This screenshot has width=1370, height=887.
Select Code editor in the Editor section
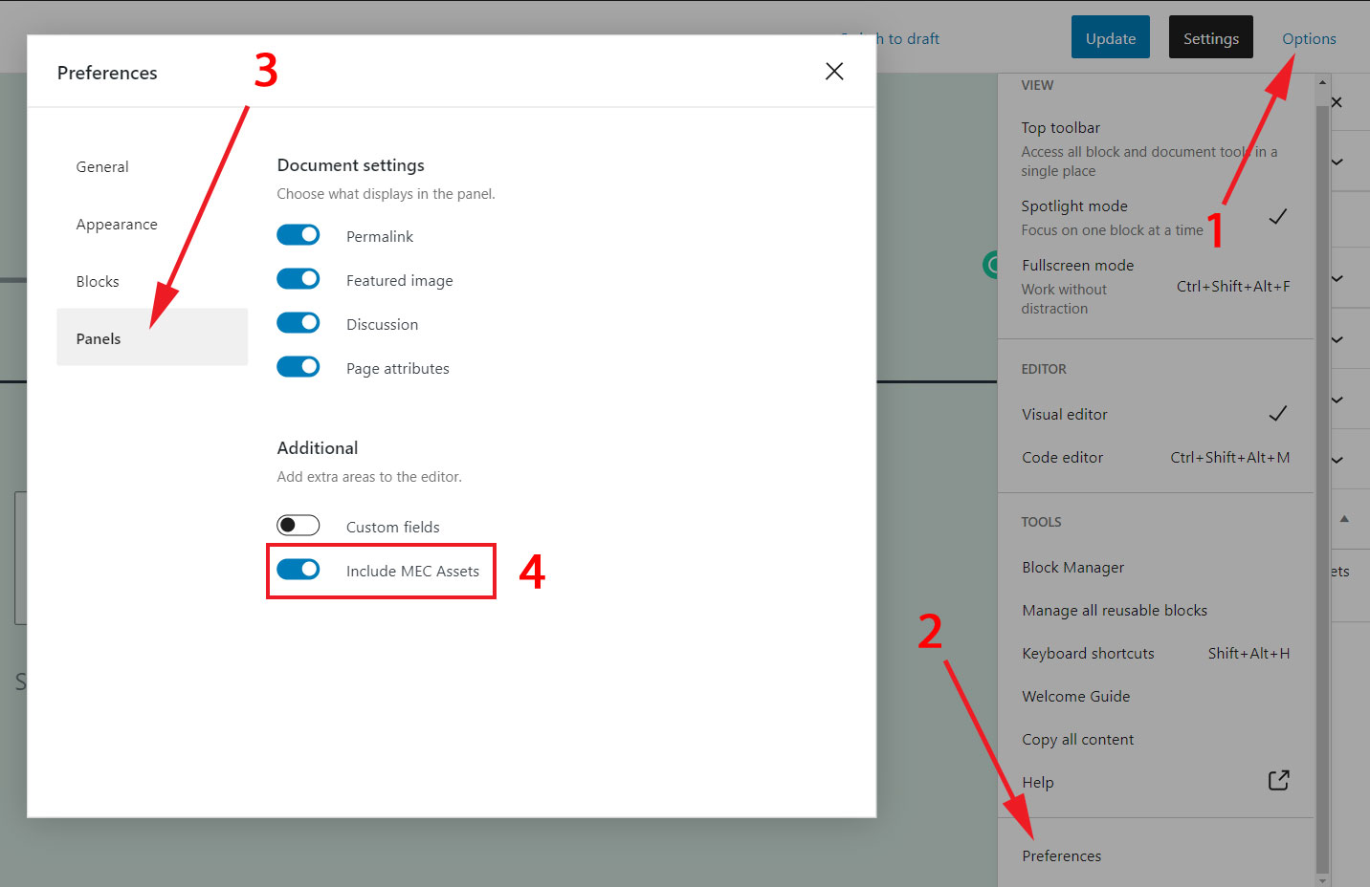click(x=1062, y=458)
